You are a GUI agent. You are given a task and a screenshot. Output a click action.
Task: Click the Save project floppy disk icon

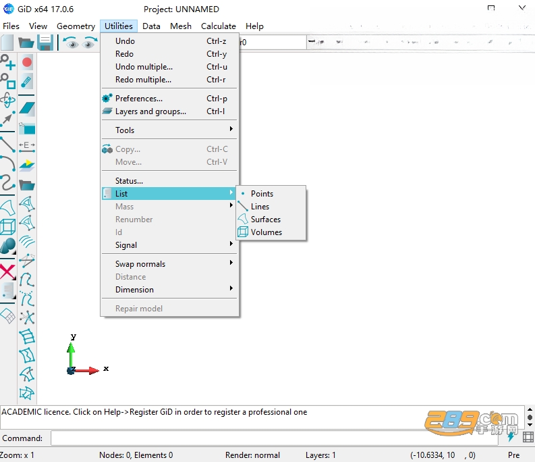point(45,43)
